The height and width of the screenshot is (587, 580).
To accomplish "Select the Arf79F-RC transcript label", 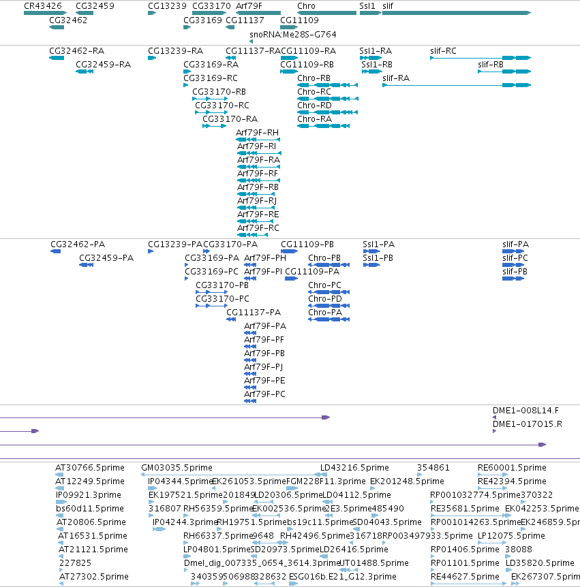I will click(258, 228).
